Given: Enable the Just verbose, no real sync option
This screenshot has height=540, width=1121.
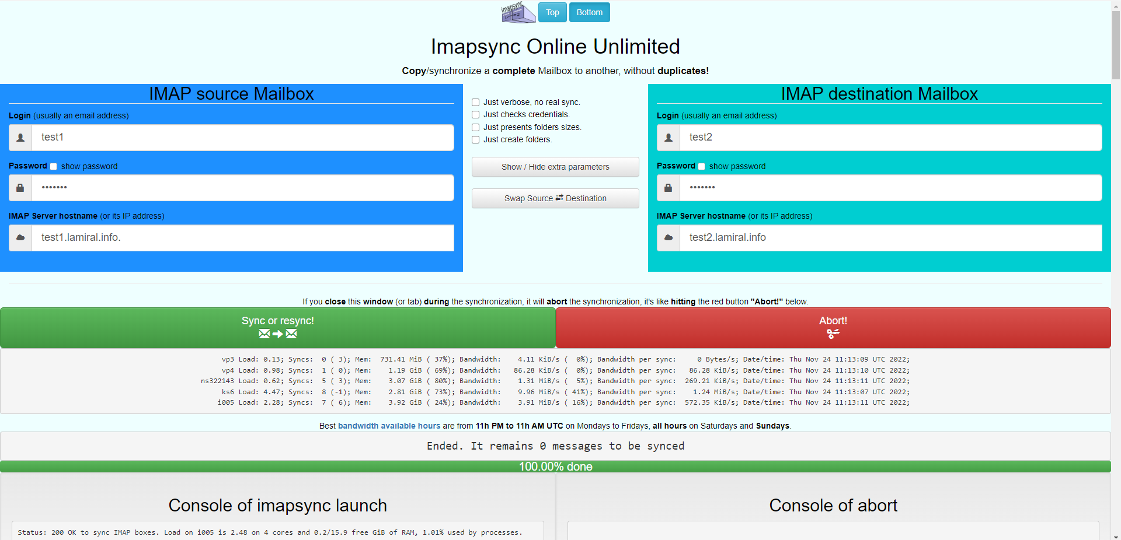Looking at the screenshot, I should click(475, 102).
